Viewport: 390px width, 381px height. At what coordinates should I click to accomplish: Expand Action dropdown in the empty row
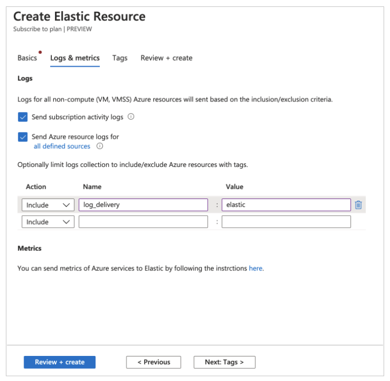48,222
